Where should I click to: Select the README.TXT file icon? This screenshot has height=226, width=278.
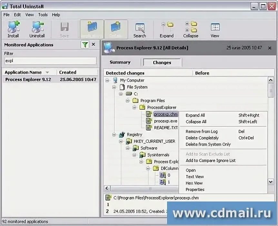pyautogui.click(x=149, y=128)
